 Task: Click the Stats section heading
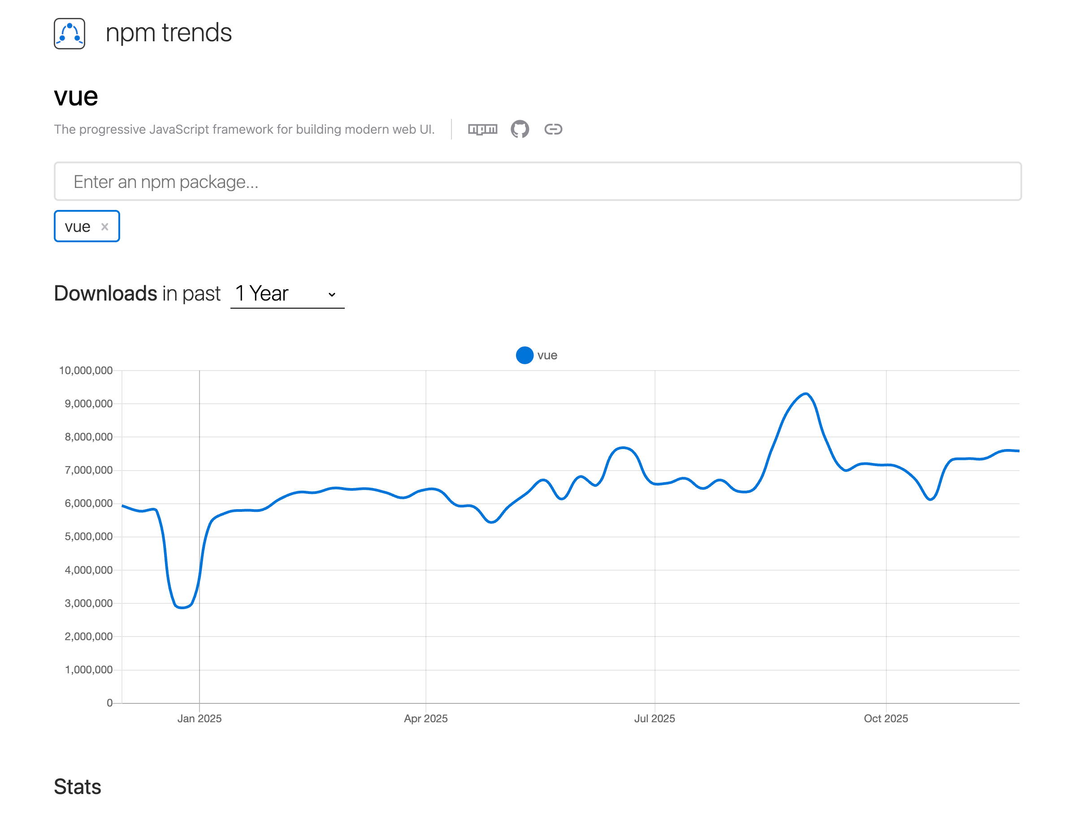(x=78, y=787)
